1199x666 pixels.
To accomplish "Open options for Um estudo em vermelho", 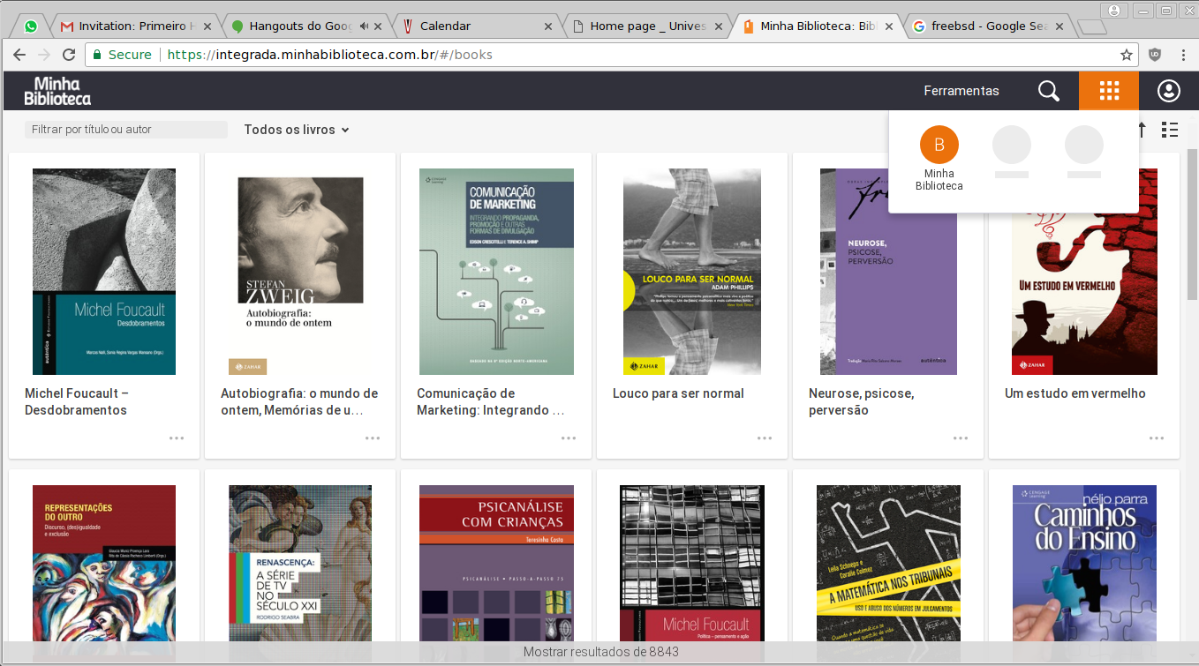I will tap(1157, 438).
